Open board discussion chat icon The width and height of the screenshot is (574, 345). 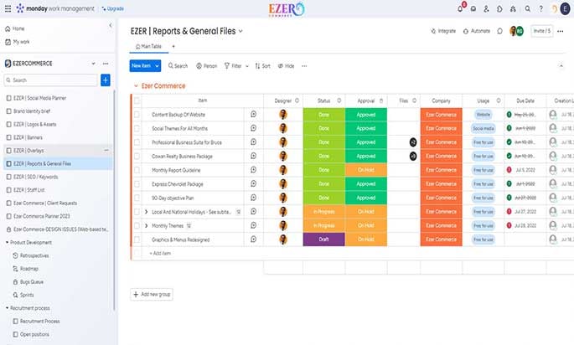click(499, 31)
